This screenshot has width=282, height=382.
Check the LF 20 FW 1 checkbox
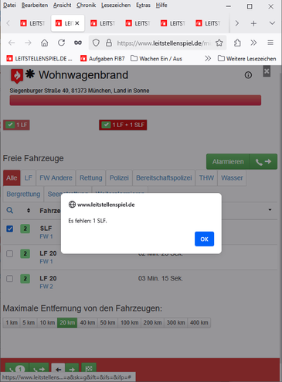pyautogui.click(x=10, y=253)
